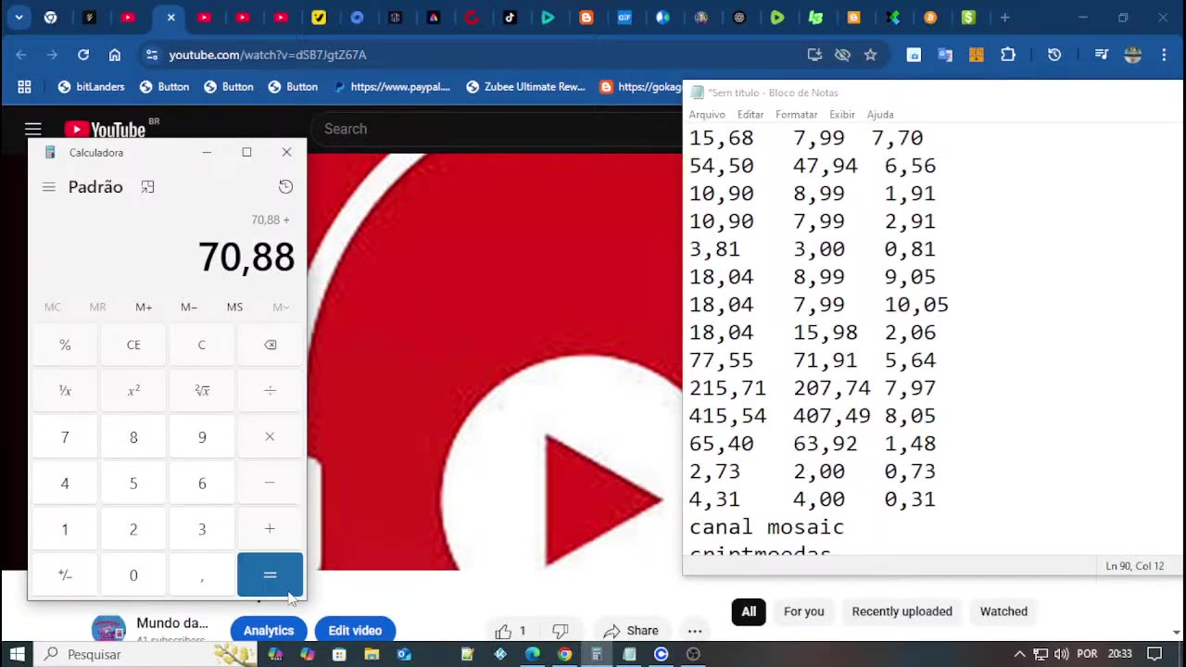Open File Explorer from taskbar

372,654
